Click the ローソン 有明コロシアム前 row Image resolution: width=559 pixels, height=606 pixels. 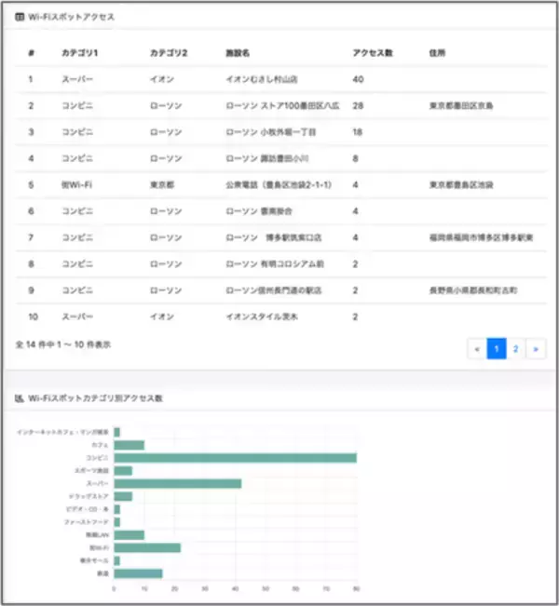(x=269, y=264)
